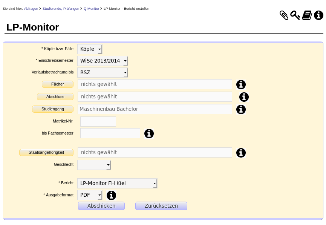Open Studierende, Prüfungen breadcrumb link
The height and width of the screenshot is (225, 326).
(61, 9)
